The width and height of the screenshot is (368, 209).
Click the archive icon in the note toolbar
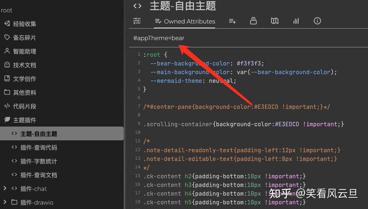tap(253, 21)
